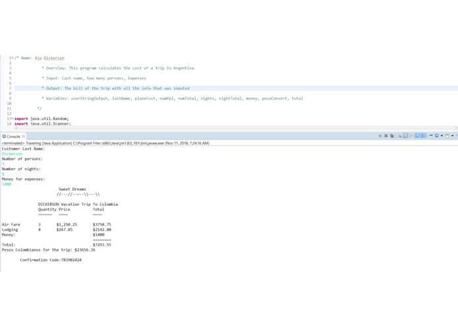Toggle Show Console When Standard Out Changes

417,136
